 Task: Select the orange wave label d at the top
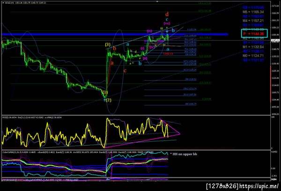[167, 14]
